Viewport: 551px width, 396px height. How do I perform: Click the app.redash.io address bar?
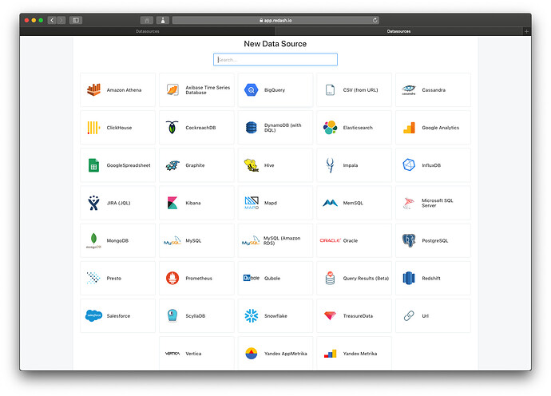(275, 21)
